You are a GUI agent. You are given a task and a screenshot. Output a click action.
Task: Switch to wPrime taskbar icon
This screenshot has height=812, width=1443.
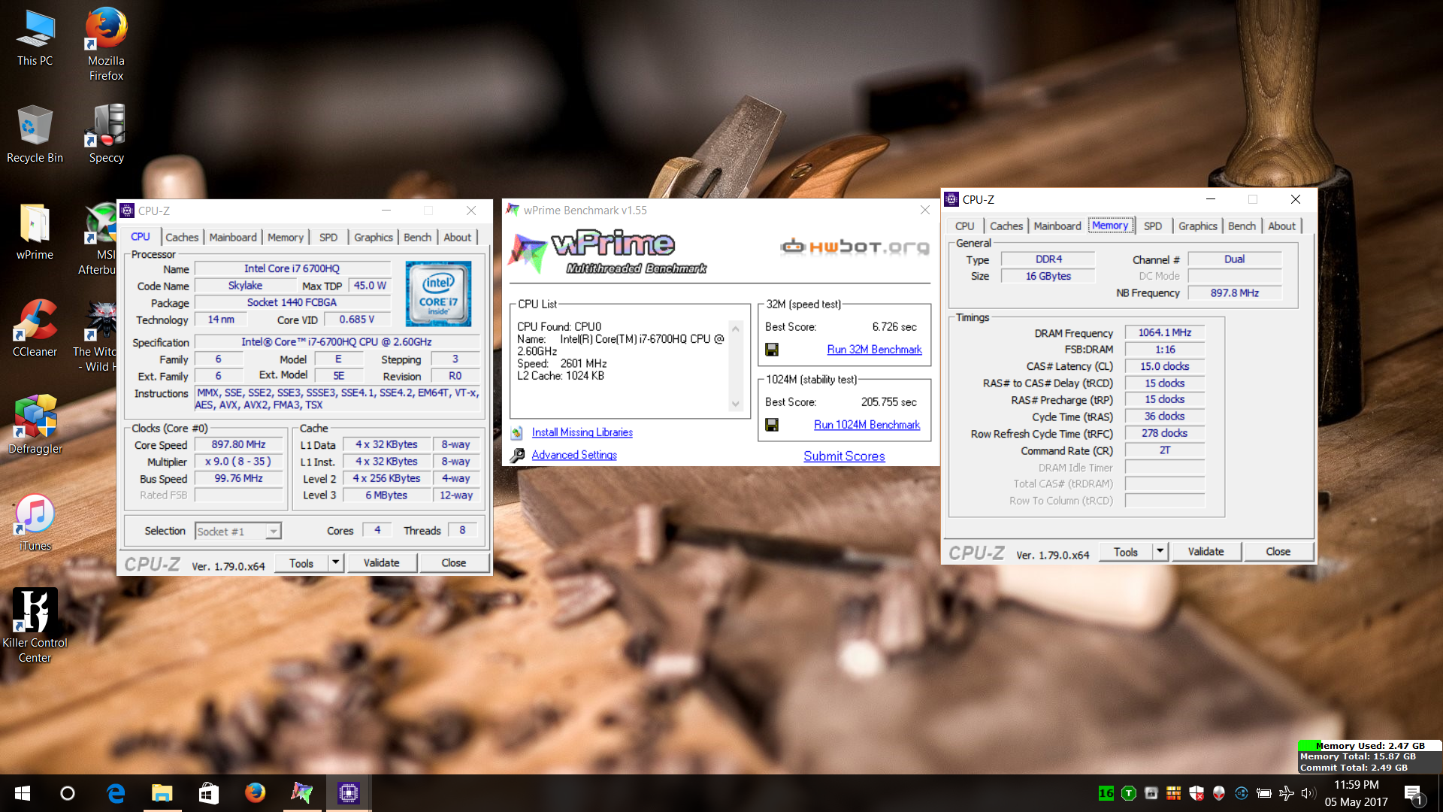tap(302, 793)
